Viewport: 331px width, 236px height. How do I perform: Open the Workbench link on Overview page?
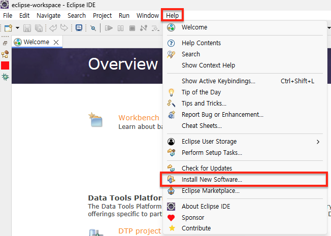139,118
